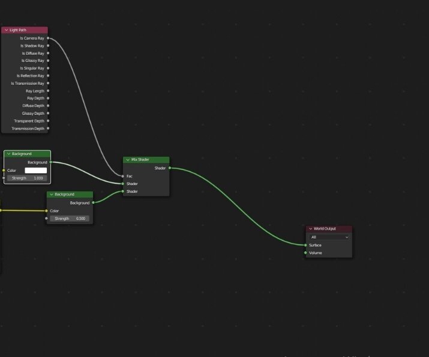Select the Is Camera Ray output socket
The height and width of the screenshot is (357, 429).
(48, 38)
